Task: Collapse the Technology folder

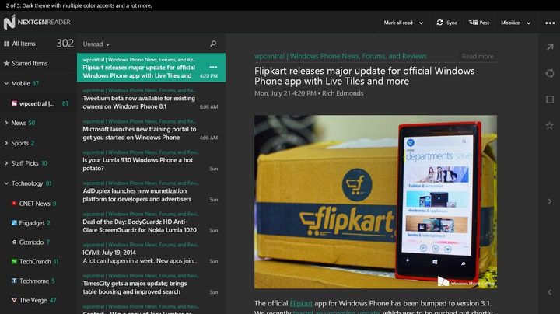Action: [6, 183]
